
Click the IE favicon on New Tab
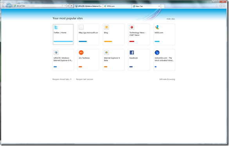tap(134, 6)
